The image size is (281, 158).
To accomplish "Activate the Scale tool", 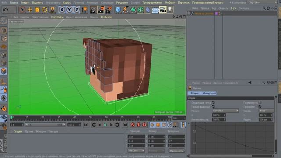I will (37, 10).
